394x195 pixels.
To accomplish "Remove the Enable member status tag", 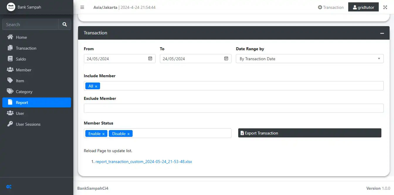I will point(103,134).
